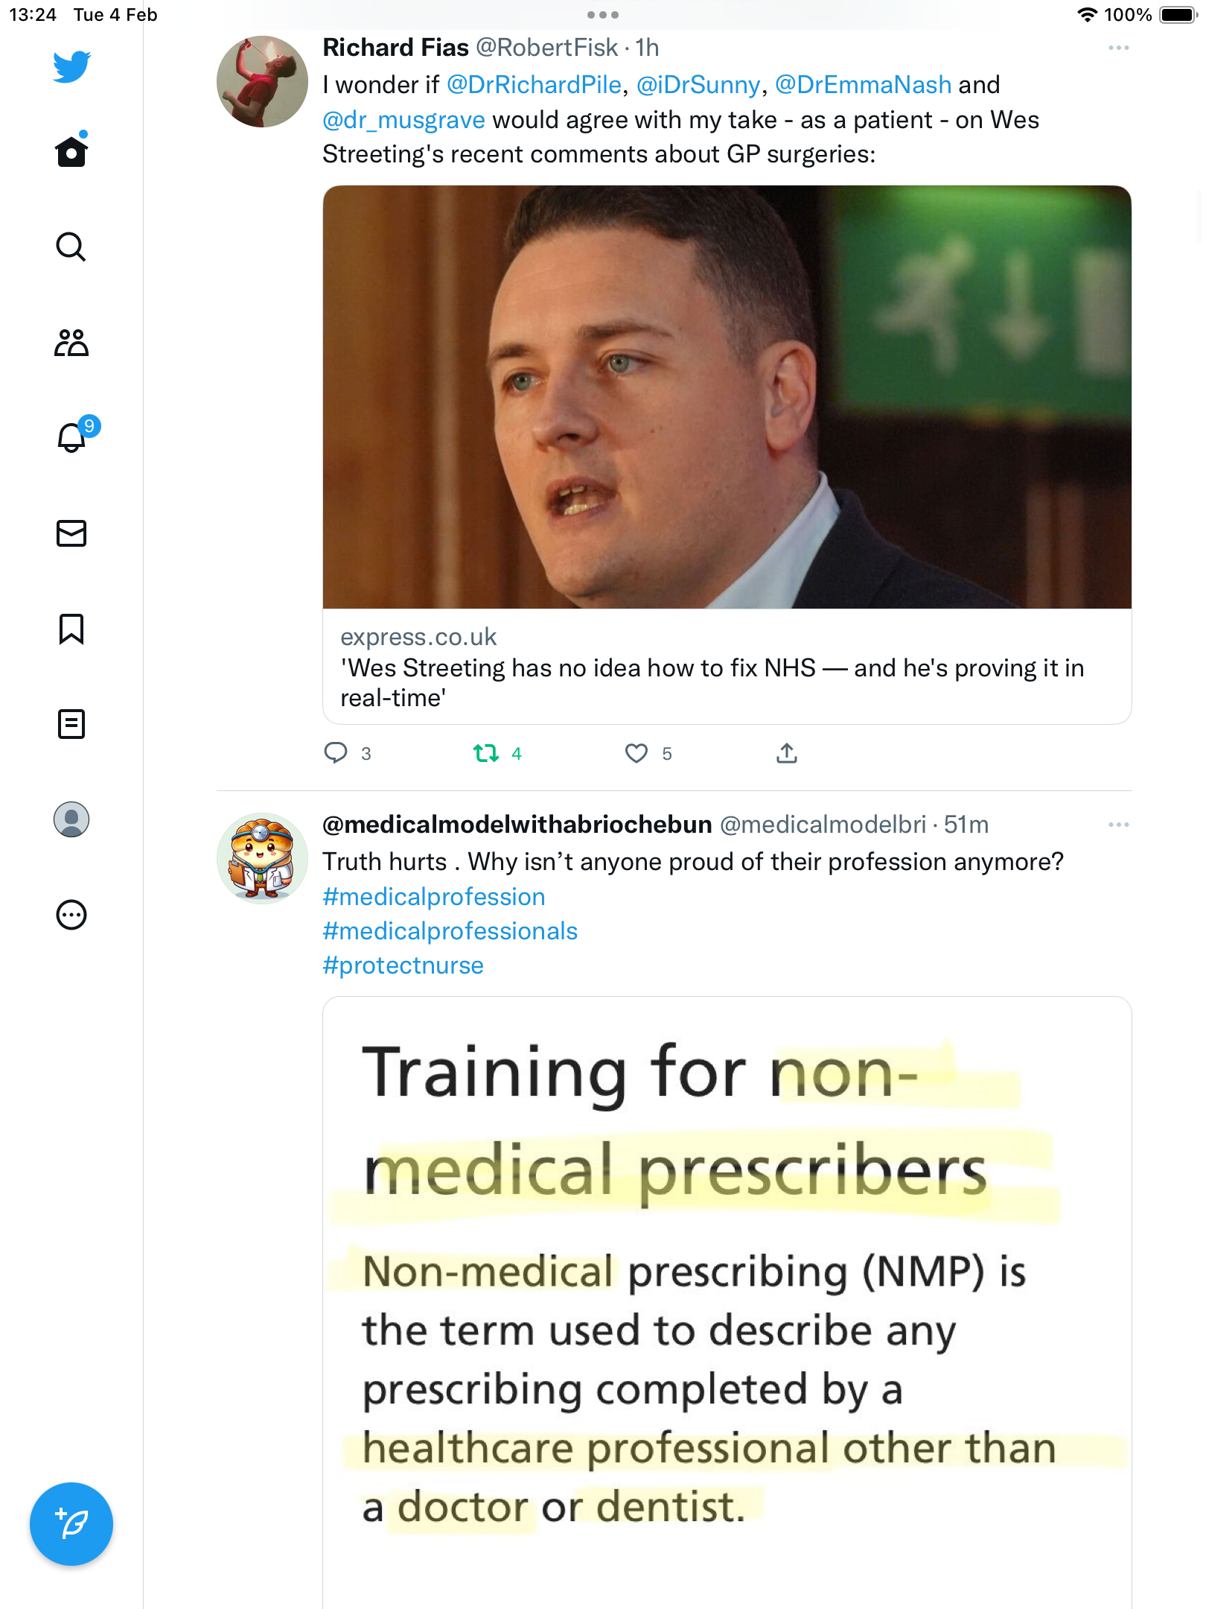Open the Twitter bird logo
1206x1609 pixels.
coord(71,67)
